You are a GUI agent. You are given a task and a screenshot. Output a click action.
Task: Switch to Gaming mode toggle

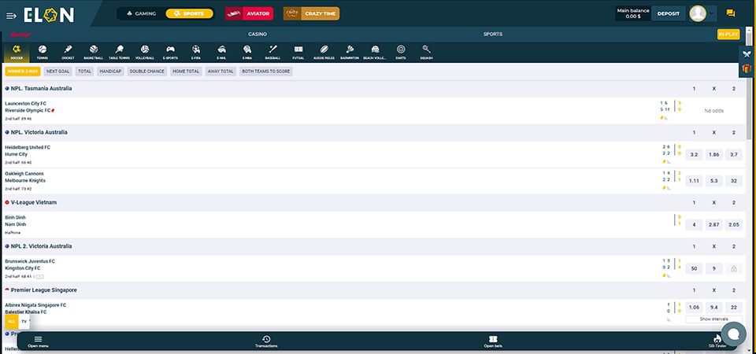click(x=141, y=13)
